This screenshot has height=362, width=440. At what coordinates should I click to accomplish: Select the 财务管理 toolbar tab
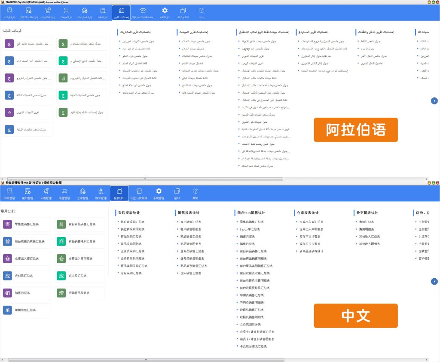pos(101,194)
